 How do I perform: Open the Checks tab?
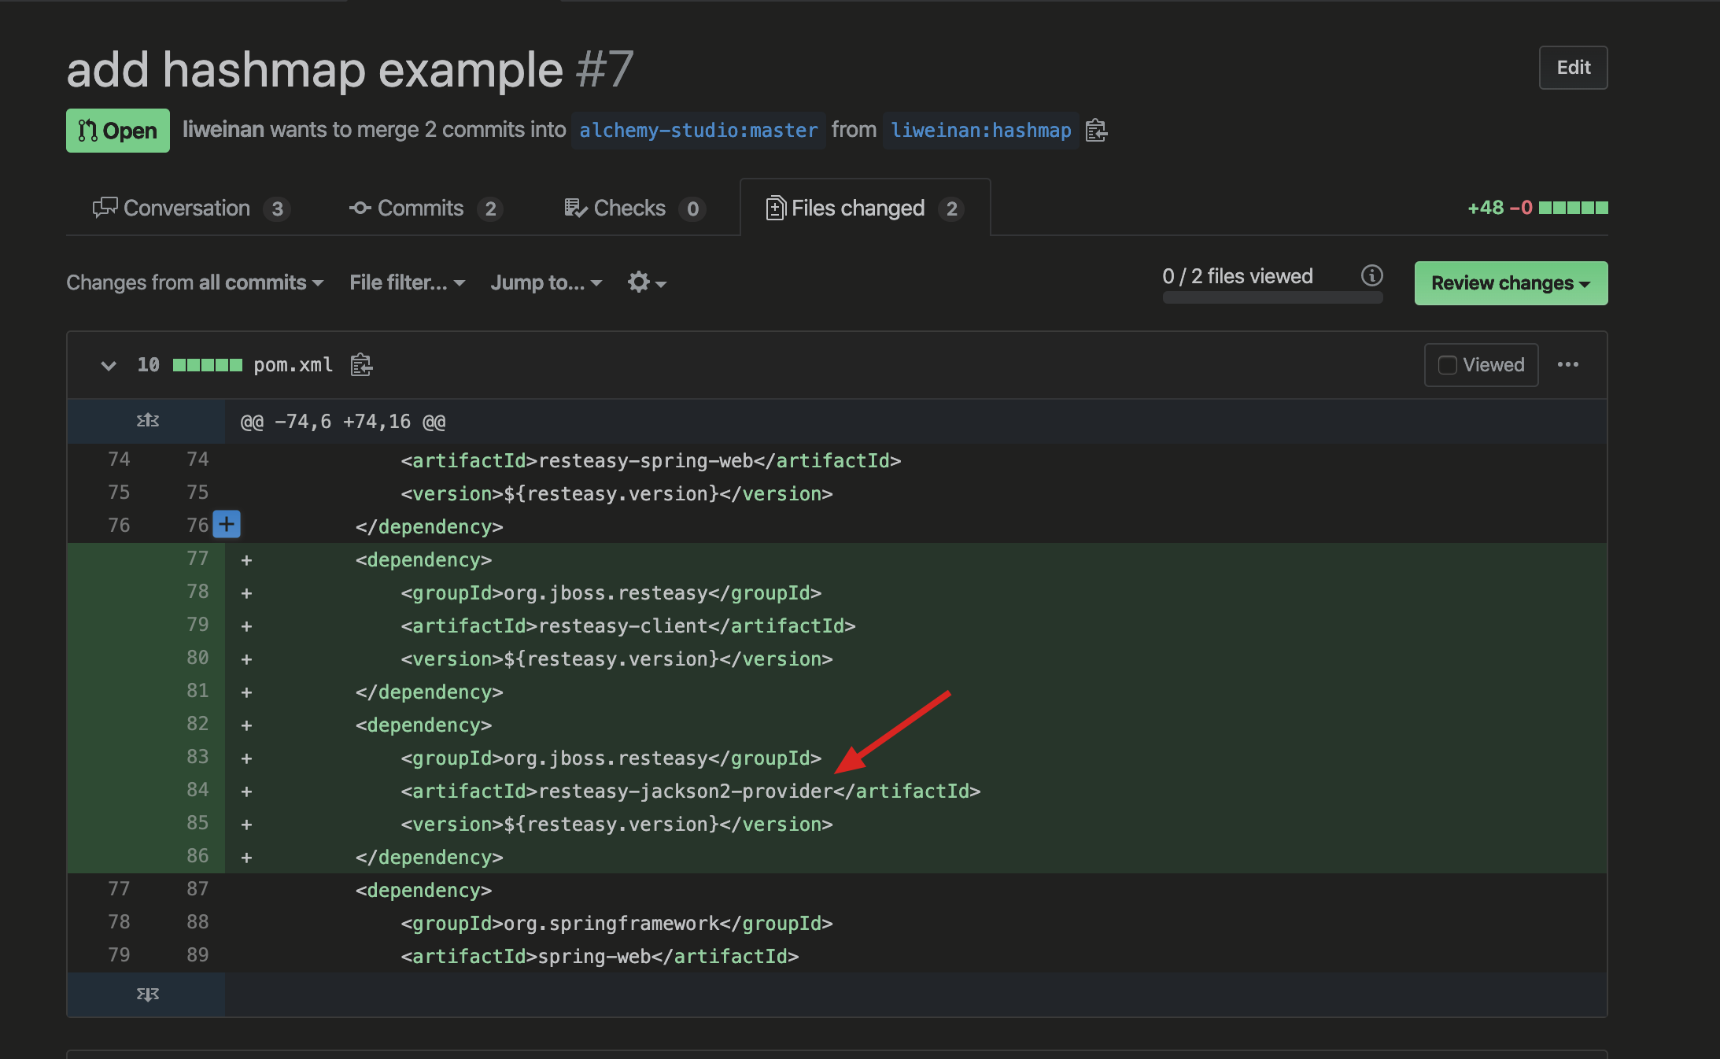coord(634,208)
